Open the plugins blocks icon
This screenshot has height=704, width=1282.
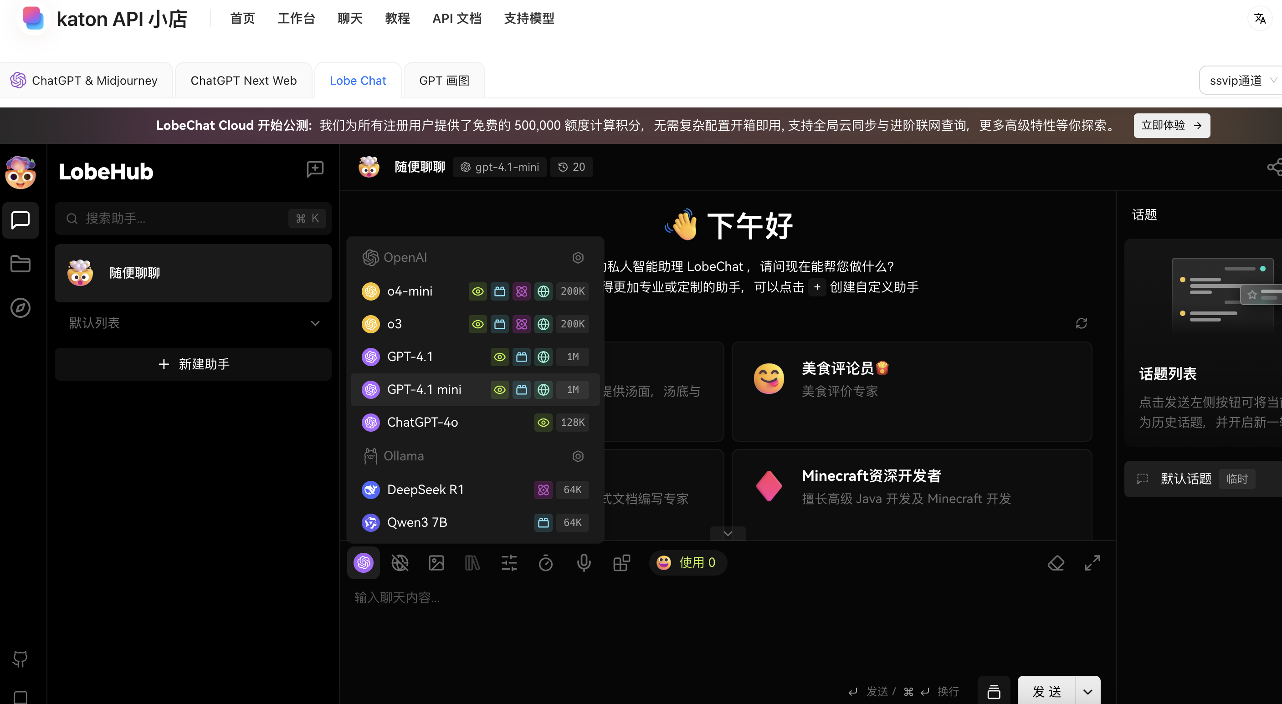621,563
